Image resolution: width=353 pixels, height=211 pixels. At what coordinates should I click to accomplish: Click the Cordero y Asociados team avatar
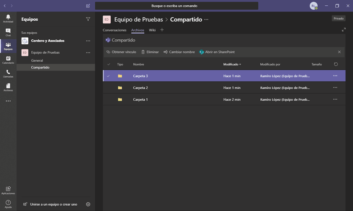25,41
